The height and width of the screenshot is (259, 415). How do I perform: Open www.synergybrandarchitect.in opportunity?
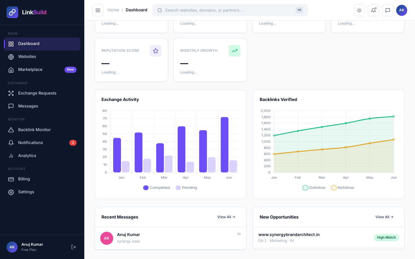tap(329, 238)
